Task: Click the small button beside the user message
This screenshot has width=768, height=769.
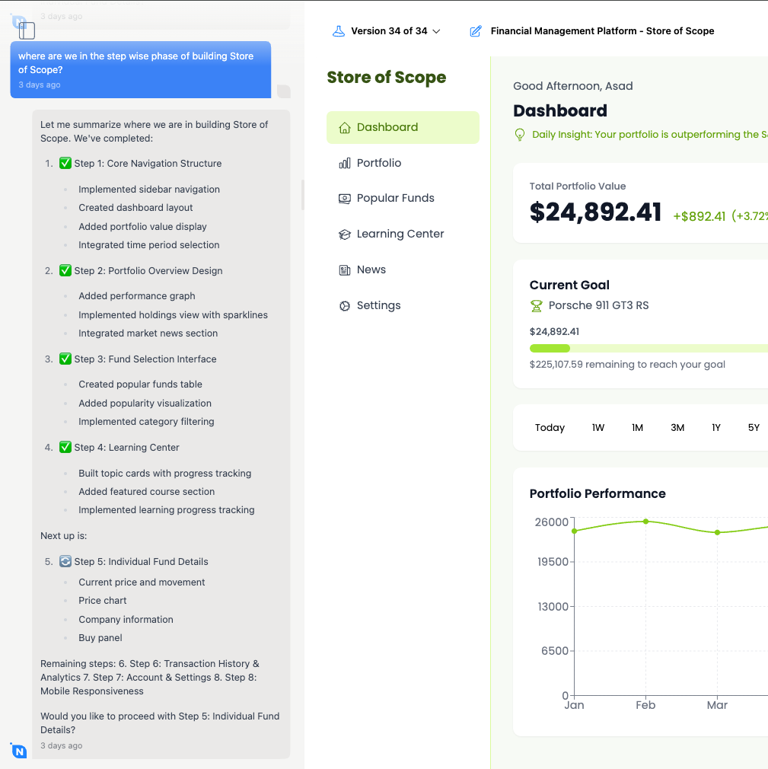Action: (x=283, y=91)
